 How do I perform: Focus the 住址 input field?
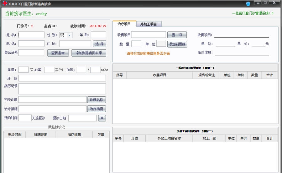75,44
